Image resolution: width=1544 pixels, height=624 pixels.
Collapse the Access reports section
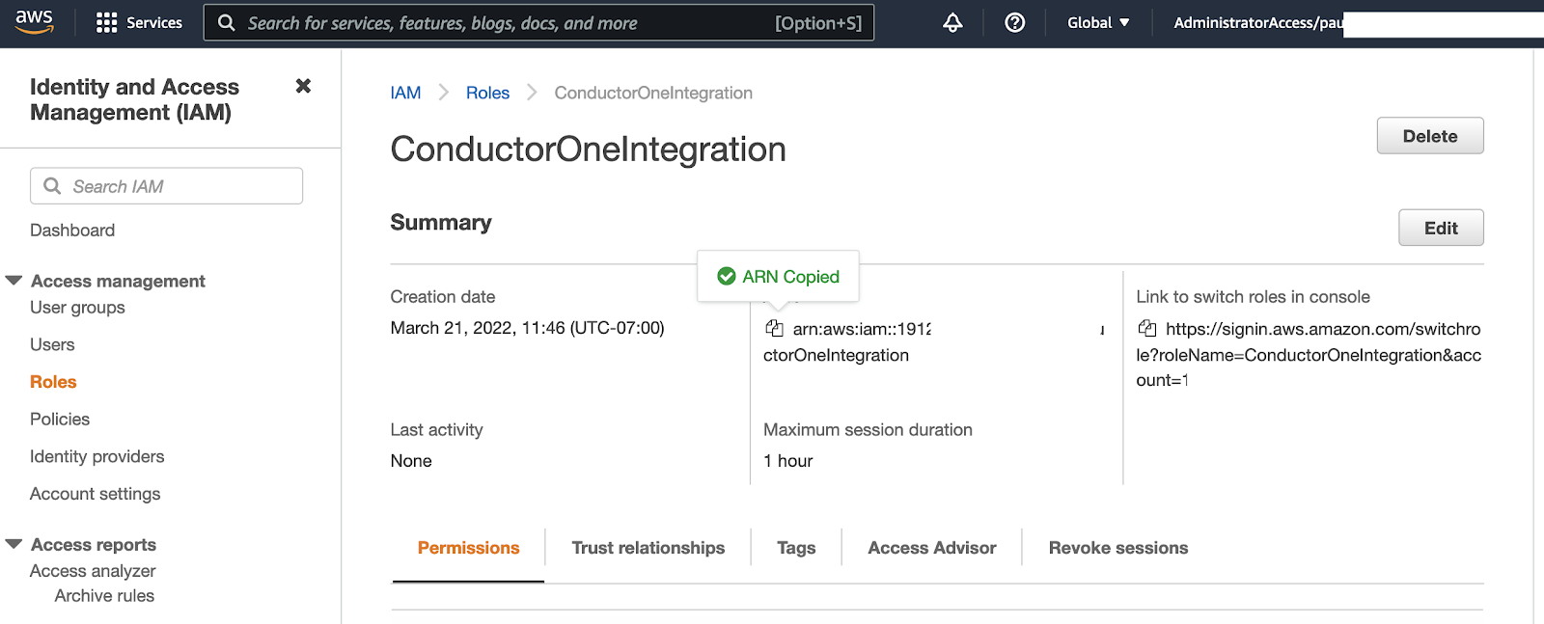[14, 544]
